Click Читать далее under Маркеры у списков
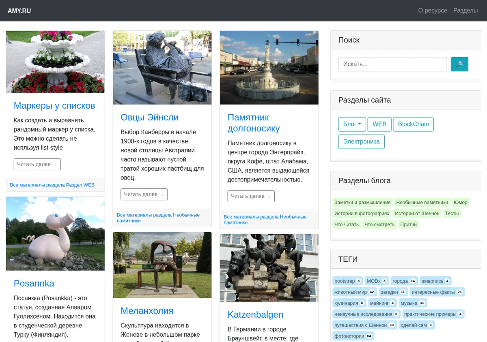This screenshot has height=342, width=487. 37,164
